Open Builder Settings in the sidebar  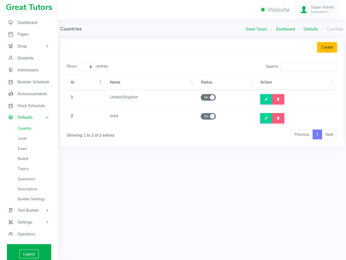(31, 199)
